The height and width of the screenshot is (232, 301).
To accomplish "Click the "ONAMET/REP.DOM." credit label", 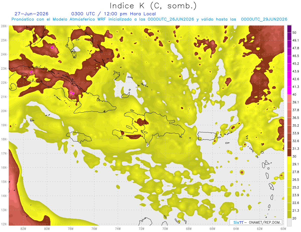I will (264, 222).
